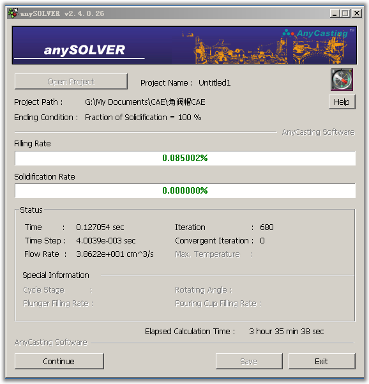Click the anySOLVER banner title text
Image resolution: width=369 pixels, height=384 pixels.
tap(84, 50)
